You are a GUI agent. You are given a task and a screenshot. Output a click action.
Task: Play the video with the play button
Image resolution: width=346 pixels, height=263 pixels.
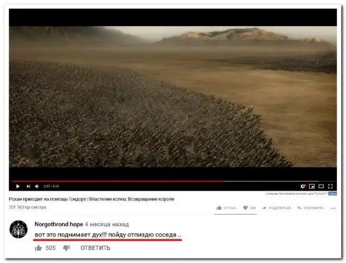click(x=18, y=186)
